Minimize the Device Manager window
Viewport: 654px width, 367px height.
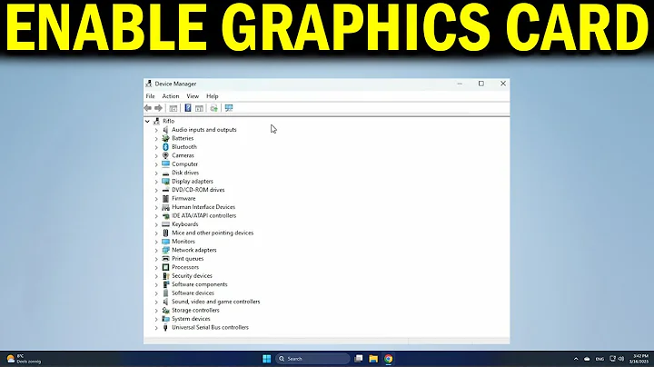pos(460,84)
